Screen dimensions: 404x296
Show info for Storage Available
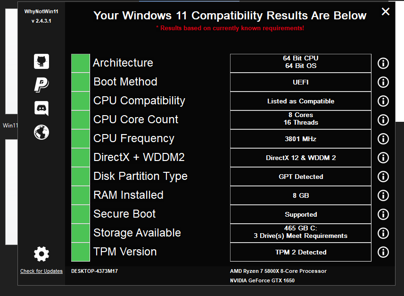[383, 233]
